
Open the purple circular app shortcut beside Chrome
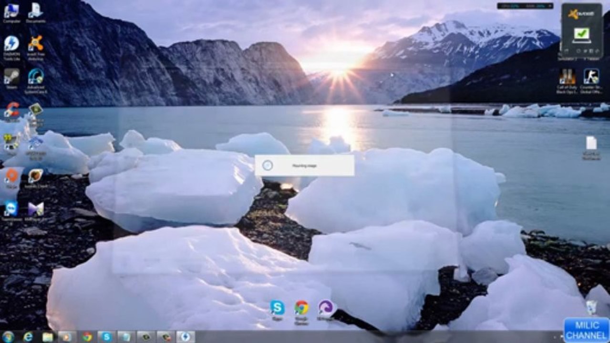326,310
